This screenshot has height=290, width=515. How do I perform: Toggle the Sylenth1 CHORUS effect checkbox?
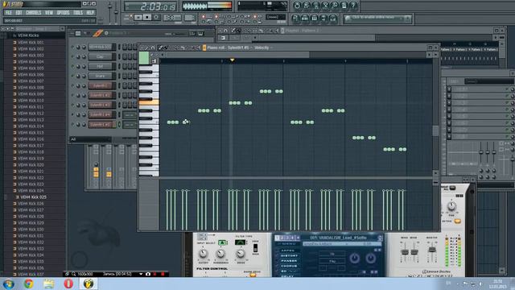(277, 267)
